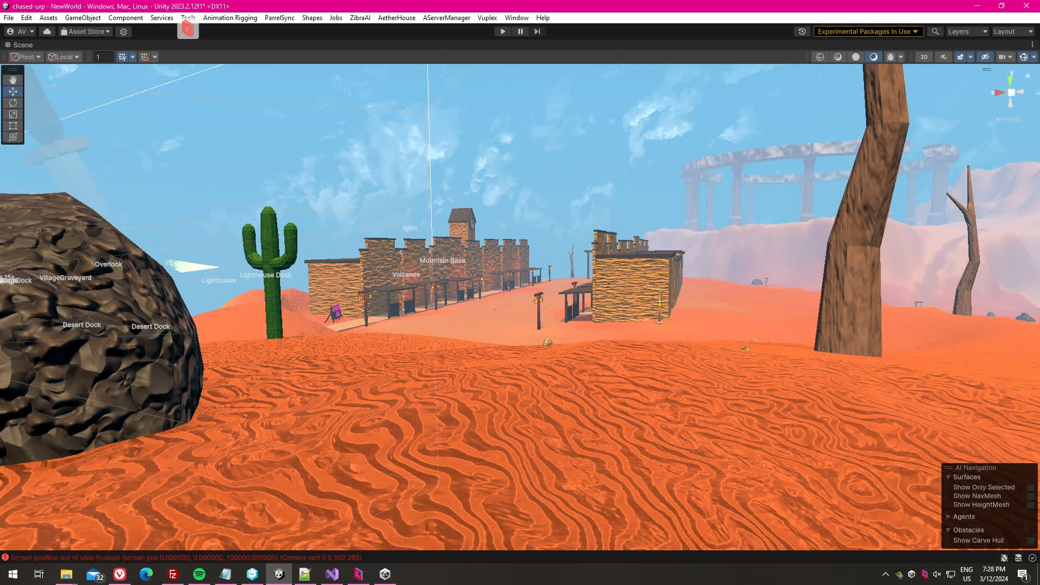This screenshot has width=1040, height=585.
Task: Enable Show Only Selected checkbox
Action: 1030,487
